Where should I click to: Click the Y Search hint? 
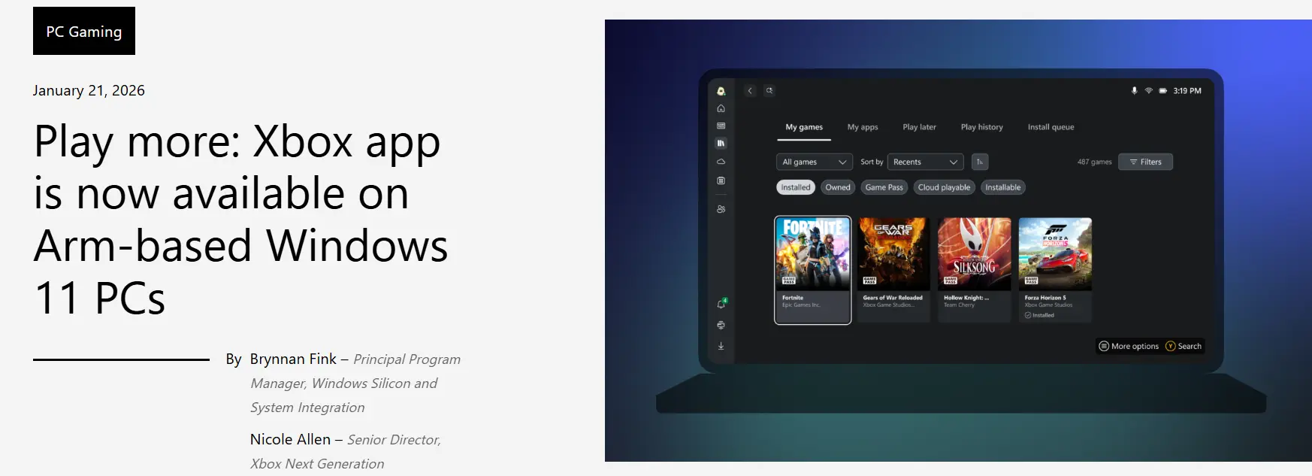pos(1184,346)
